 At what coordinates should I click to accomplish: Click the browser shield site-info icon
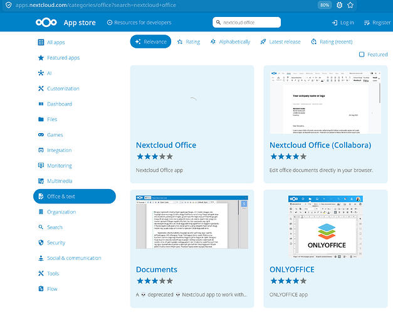[x=9, y=5]
